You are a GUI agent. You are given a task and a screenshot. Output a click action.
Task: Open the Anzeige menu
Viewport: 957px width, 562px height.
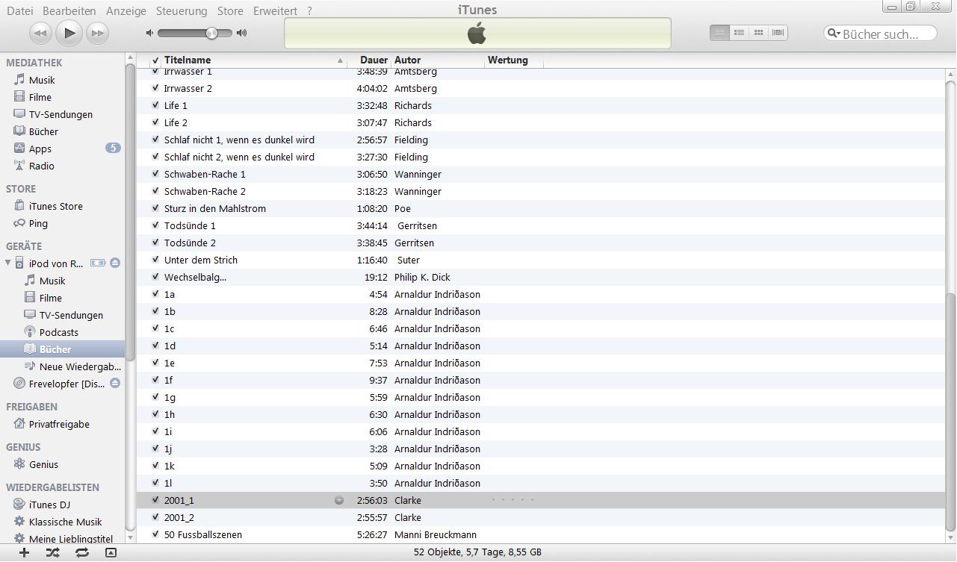(x=126, y=10)
